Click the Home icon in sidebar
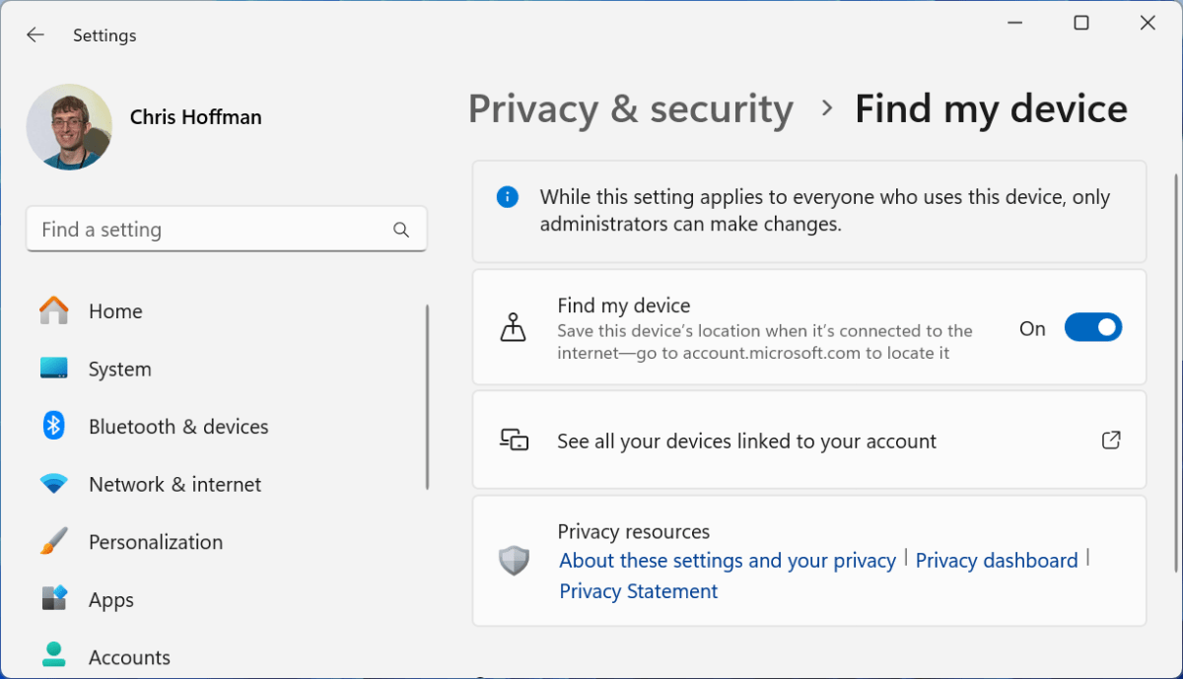This screenshot has width=1183, height=679. pos(51,310)
